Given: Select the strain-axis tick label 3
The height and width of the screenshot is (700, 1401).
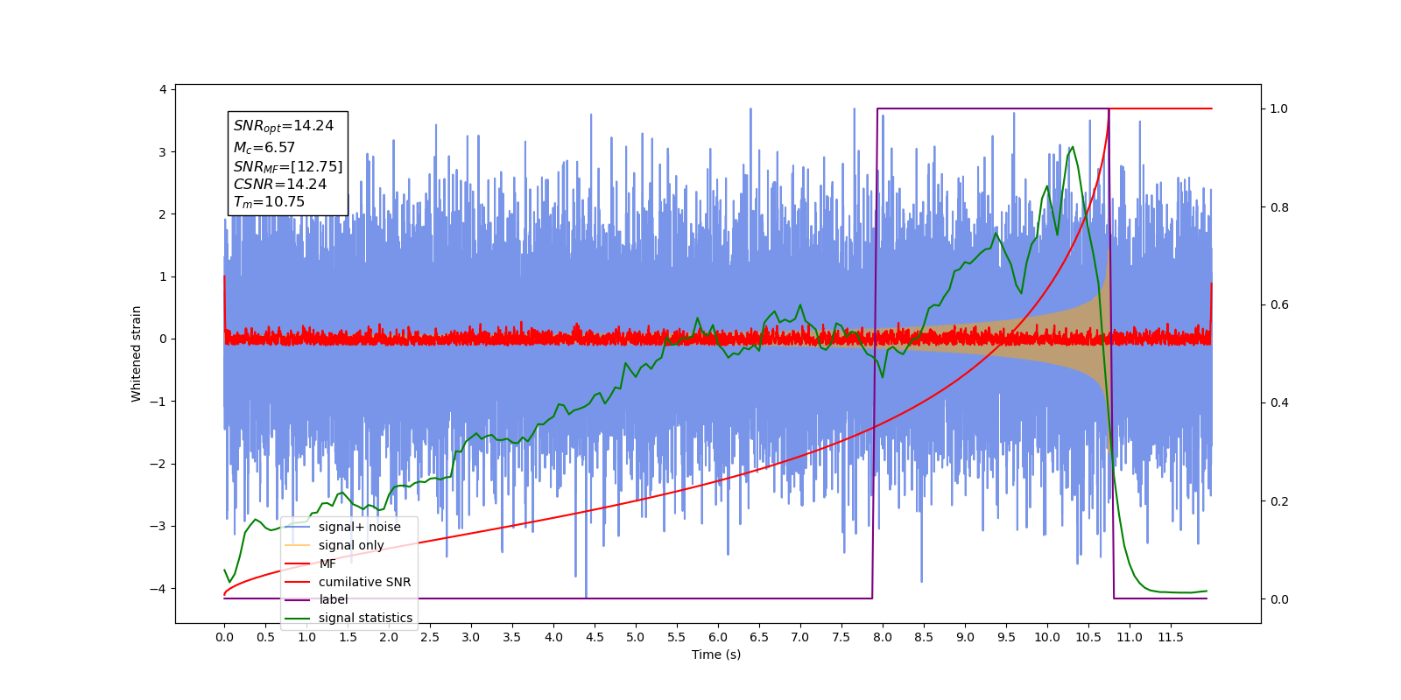Looking at the screenshot, I should [x=163, y=152].
